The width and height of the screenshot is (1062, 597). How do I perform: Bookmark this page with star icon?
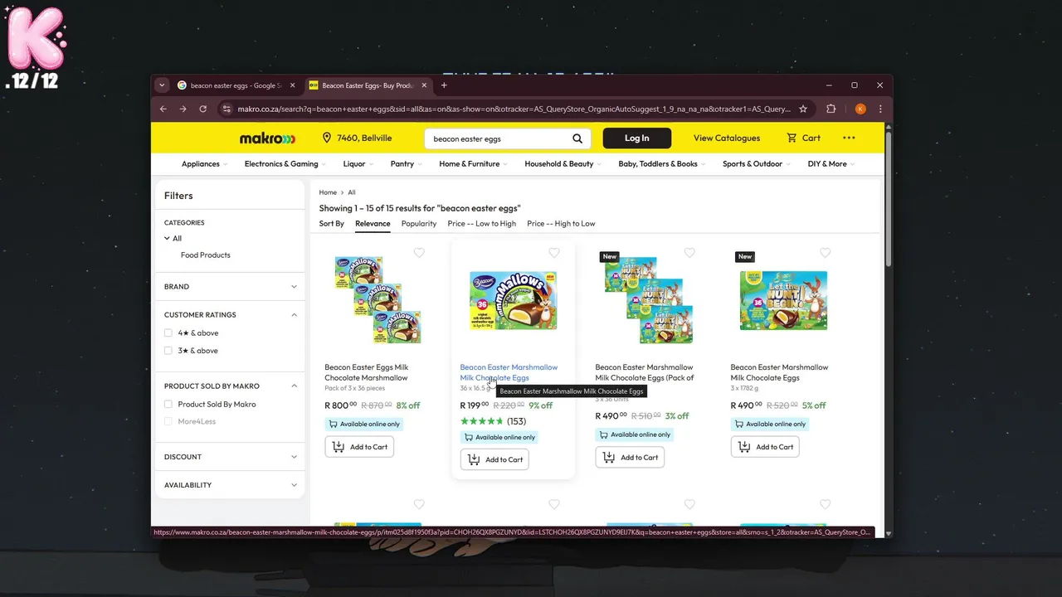coord(803,109)
